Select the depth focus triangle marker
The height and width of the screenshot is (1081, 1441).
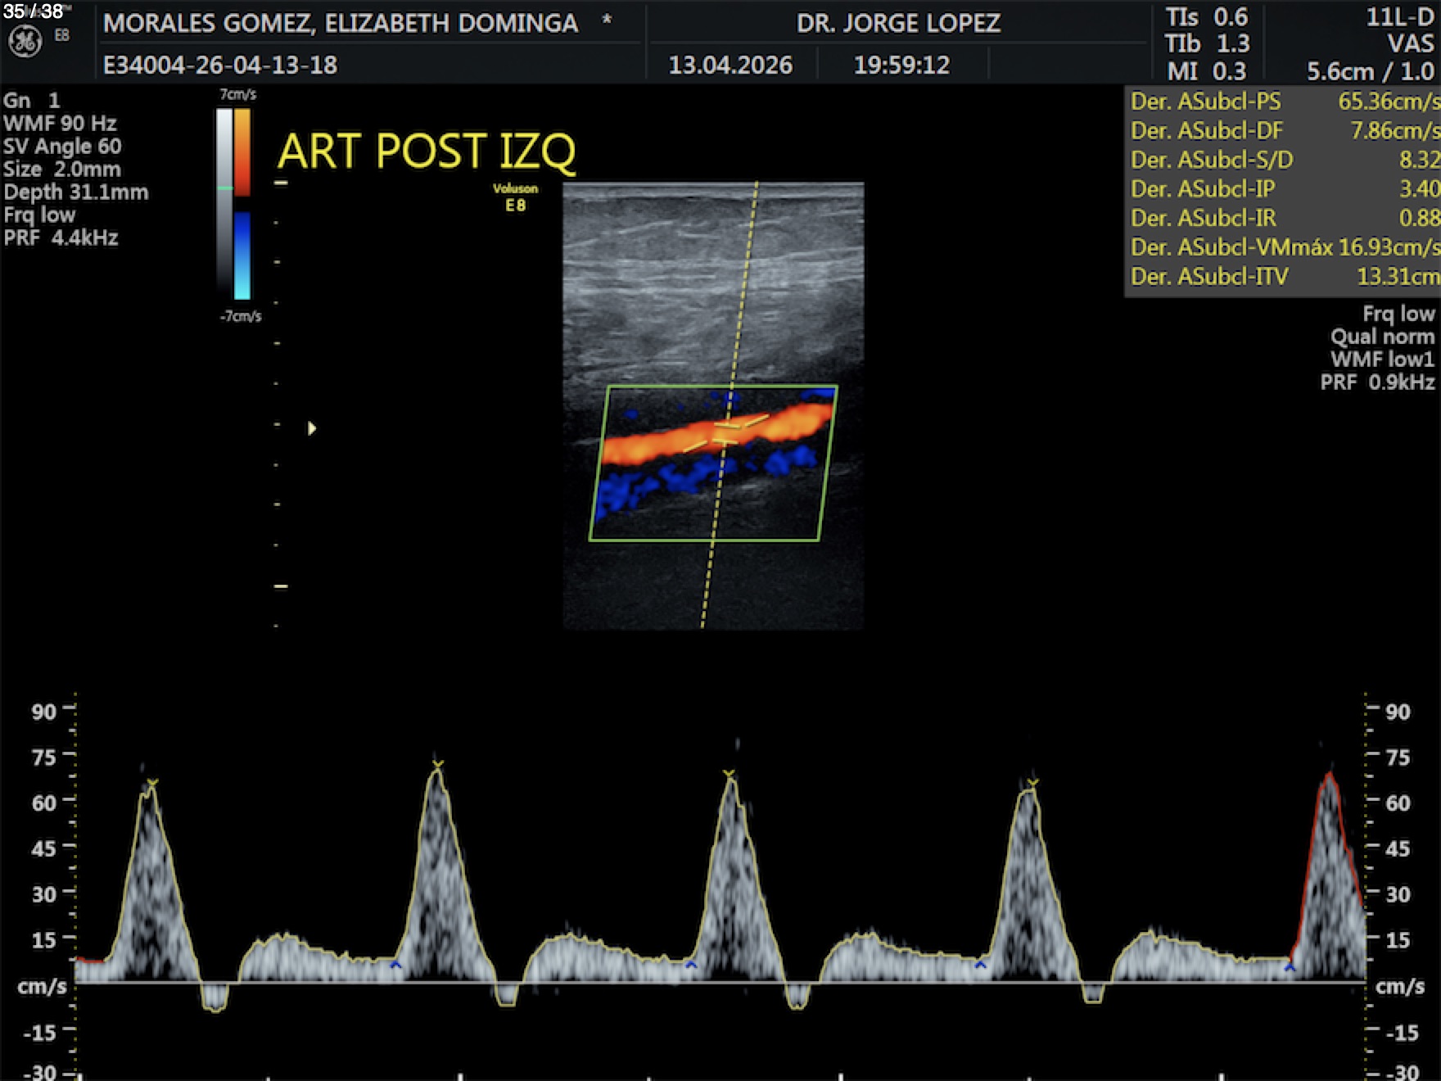(312, 428)
